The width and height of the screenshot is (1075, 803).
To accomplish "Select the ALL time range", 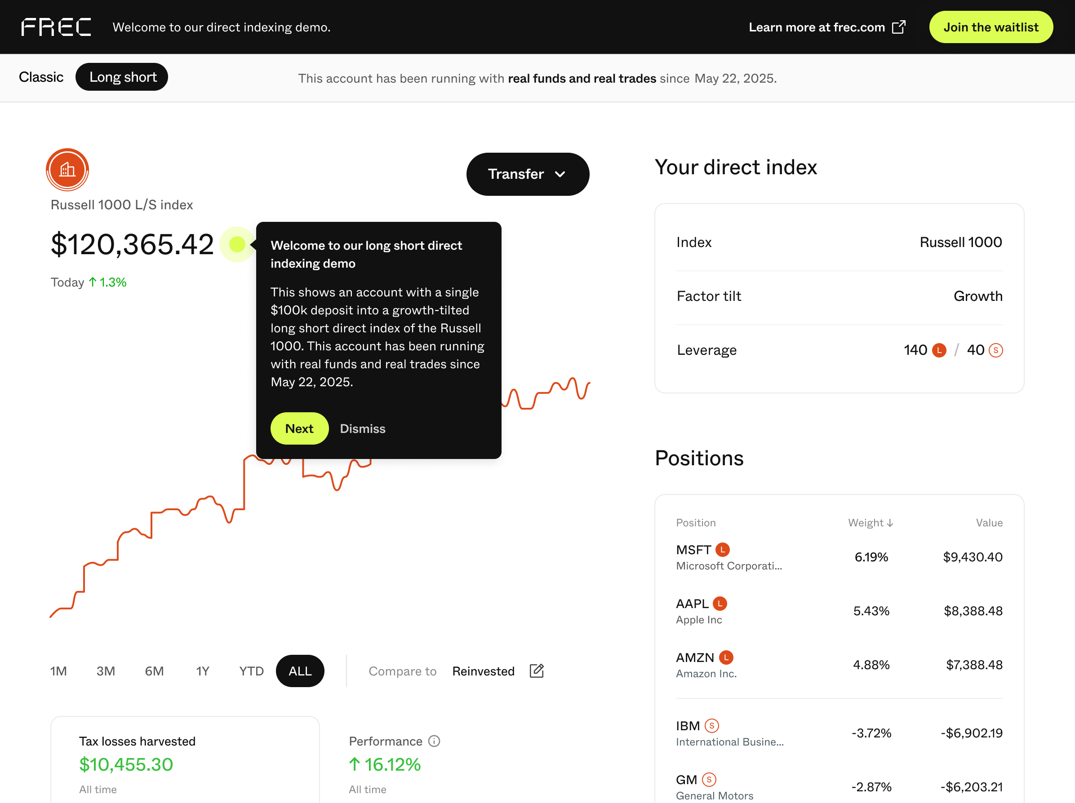I will [x=300, y=671].
